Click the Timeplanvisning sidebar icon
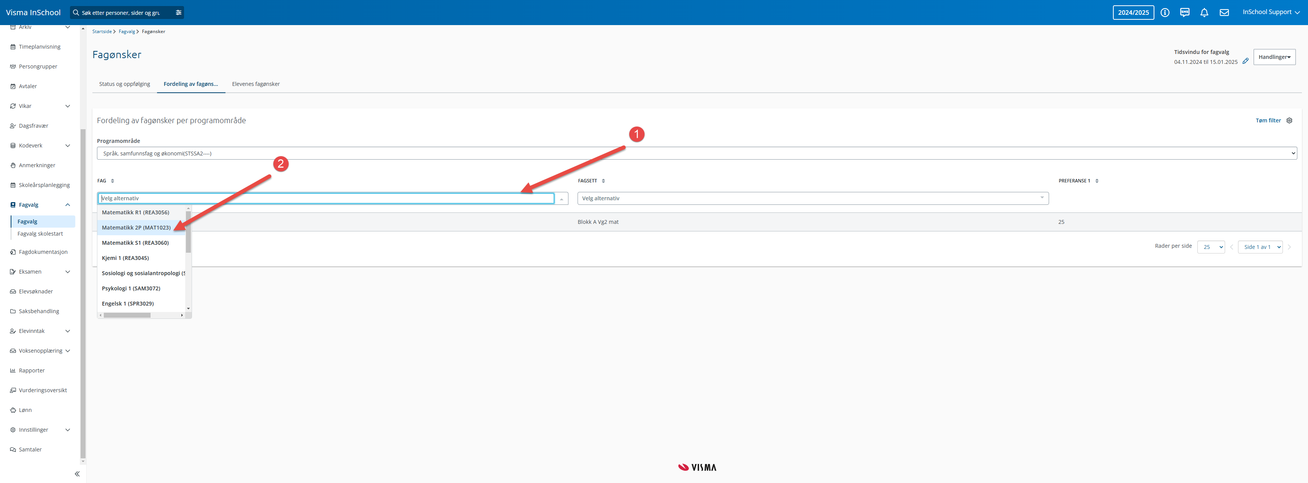Viewport: 1308px width, 483px height. [x=13, y=47]
